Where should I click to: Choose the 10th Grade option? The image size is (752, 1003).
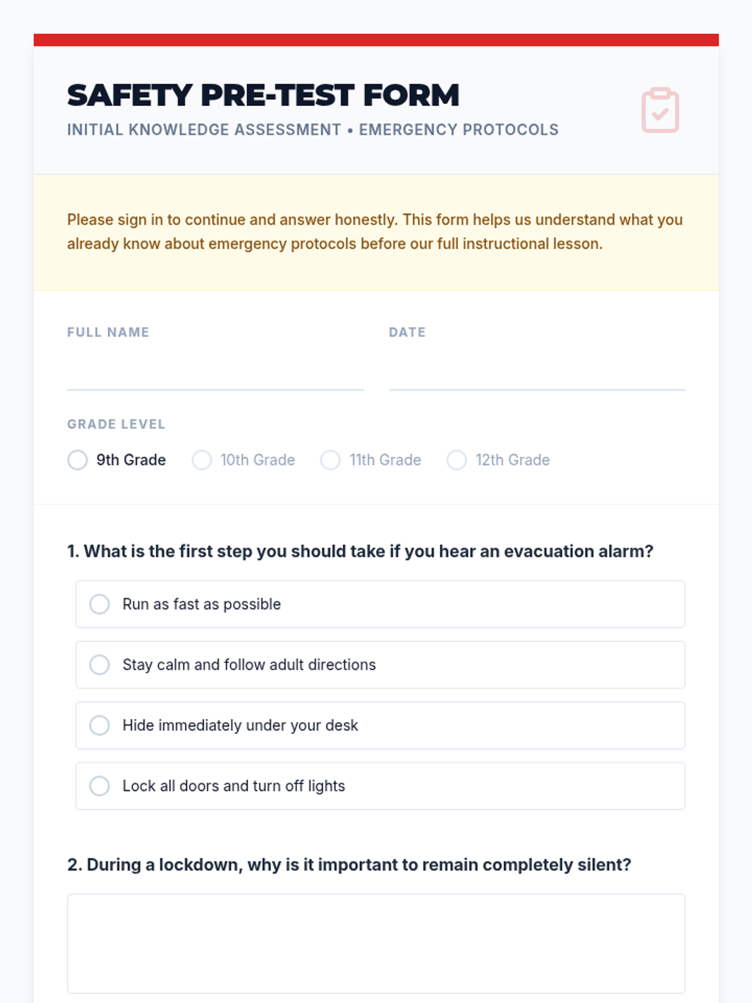tap(202, 460)
